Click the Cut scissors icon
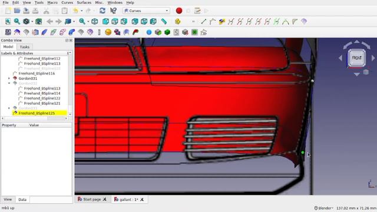The width and height of the screenshot is (377, 212). (x=46, y=11)
